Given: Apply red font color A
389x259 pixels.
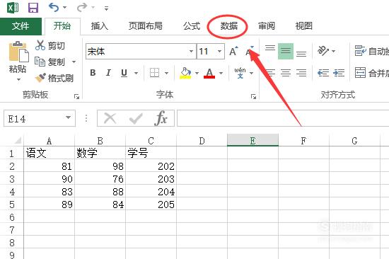Looking at the screenshot, I should coord(209,73).
